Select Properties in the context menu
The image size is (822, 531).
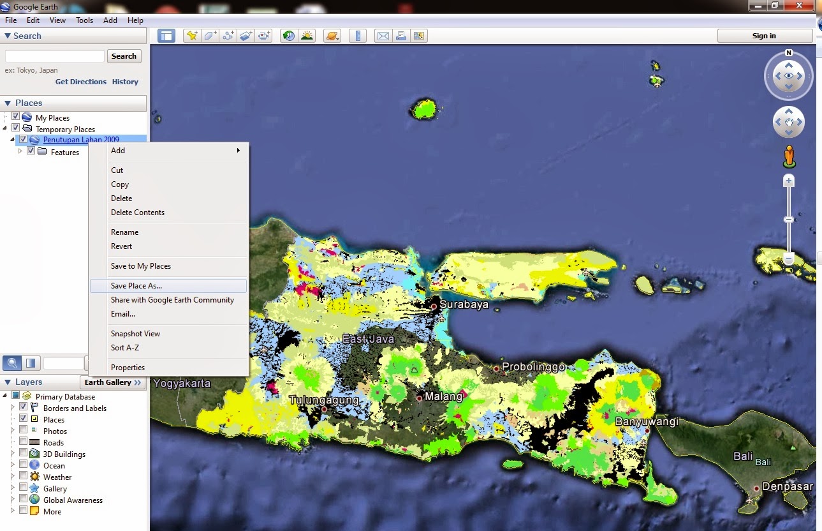click(x=168, y=368)
